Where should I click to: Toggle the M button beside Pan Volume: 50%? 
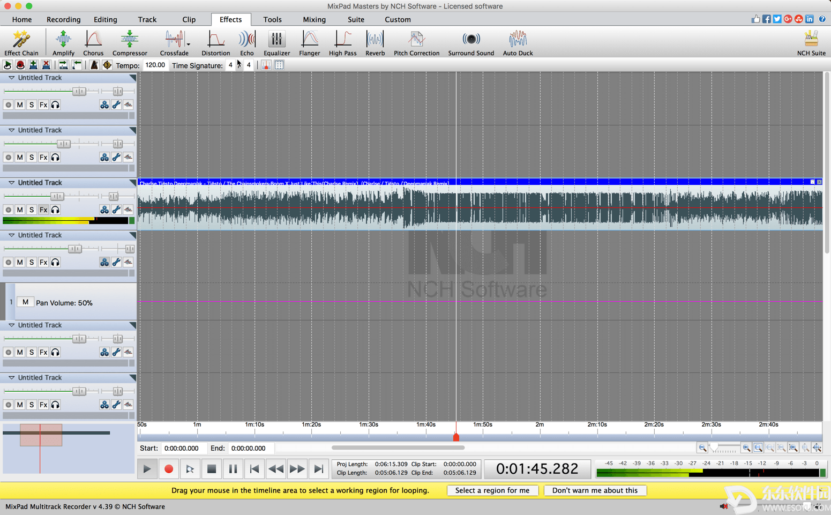point(25,302)
